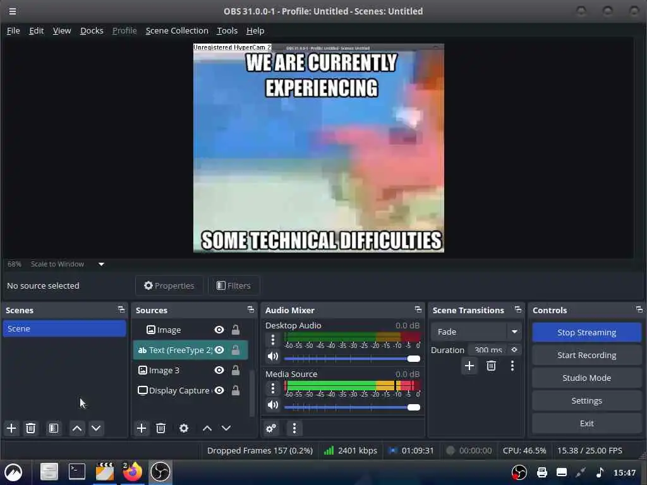Click the Filters button

(x=234, y=285)
